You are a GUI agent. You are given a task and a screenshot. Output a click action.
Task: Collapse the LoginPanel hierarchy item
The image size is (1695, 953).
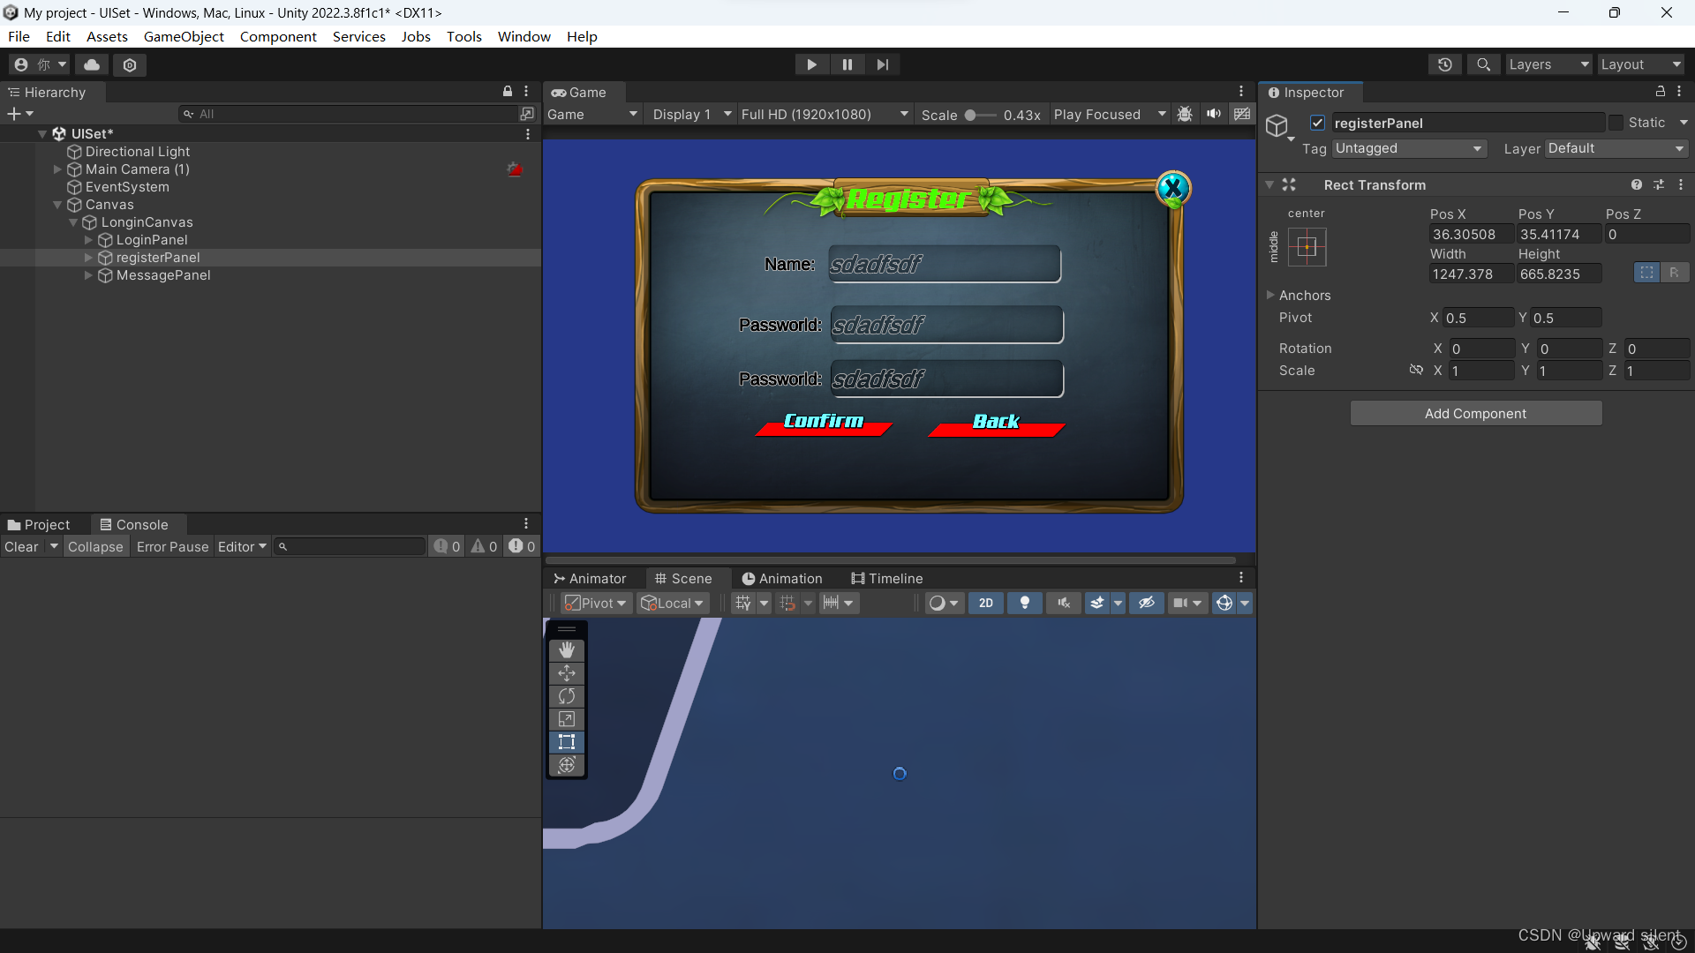coord(88,239)
